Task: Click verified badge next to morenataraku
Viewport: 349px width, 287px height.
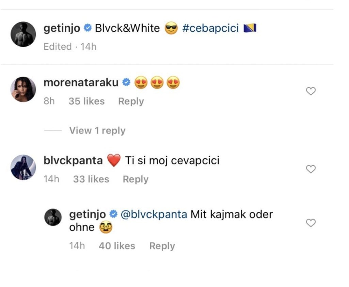Action: pos(126,82)
